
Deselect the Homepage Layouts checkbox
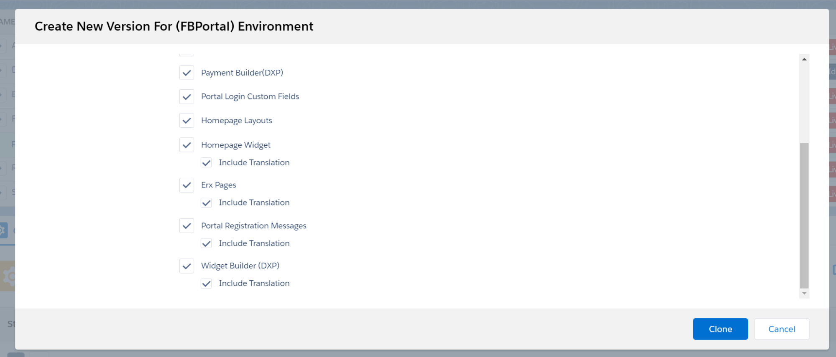point(187,121)
